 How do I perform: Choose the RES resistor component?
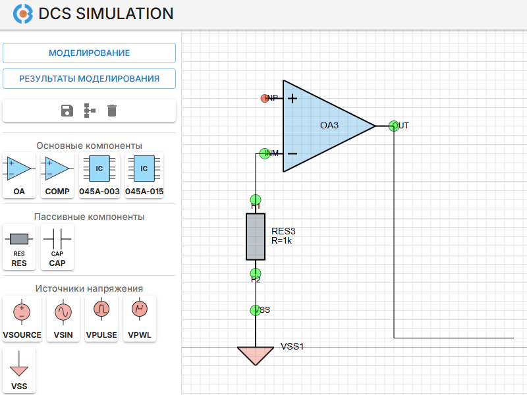pyautogui.click(x=19, y=246)
